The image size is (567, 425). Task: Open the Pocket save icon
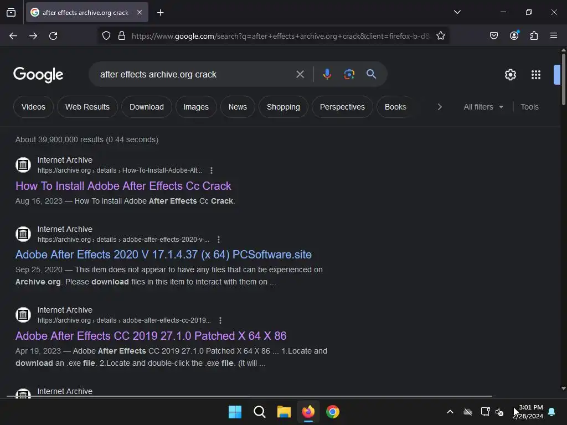(493, 36)
